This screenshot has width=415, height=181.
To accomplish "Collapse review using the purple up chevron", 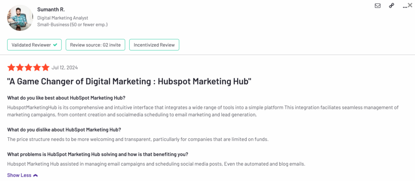I will click(36, 175).
